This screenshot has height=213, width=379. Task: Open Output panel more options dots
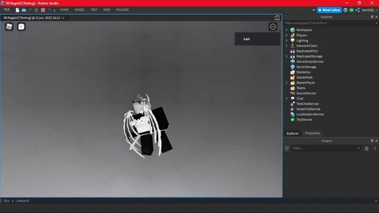(x=375, y=149)
